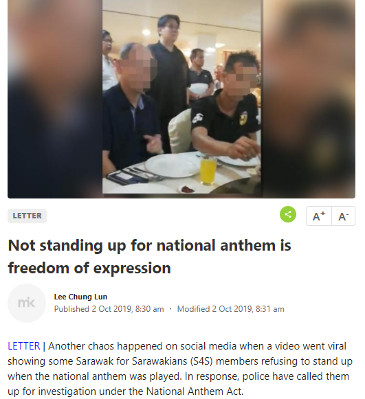365x399 pixels.
Task: Click the mk author avatar
Action: (x=27, y=303)
